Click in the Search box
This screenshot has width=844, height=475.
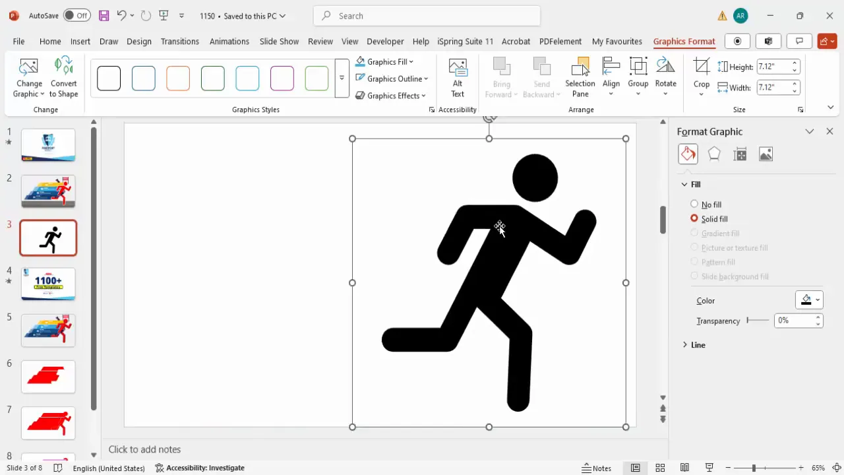427,16
